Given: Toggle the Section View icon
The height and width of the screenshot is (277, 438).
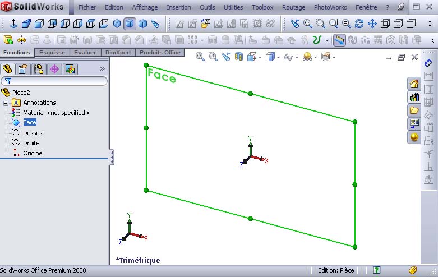Looking at the screenshot, I should click(x=239, y=57).
